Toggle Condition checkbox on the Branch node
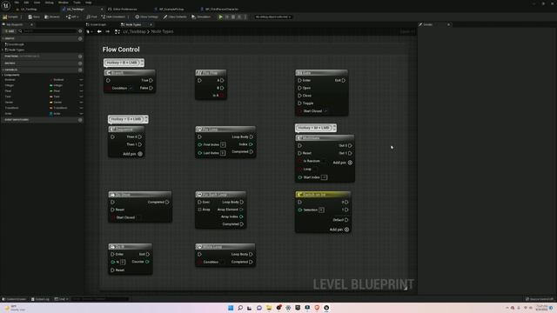 click(x=131, y=88)
